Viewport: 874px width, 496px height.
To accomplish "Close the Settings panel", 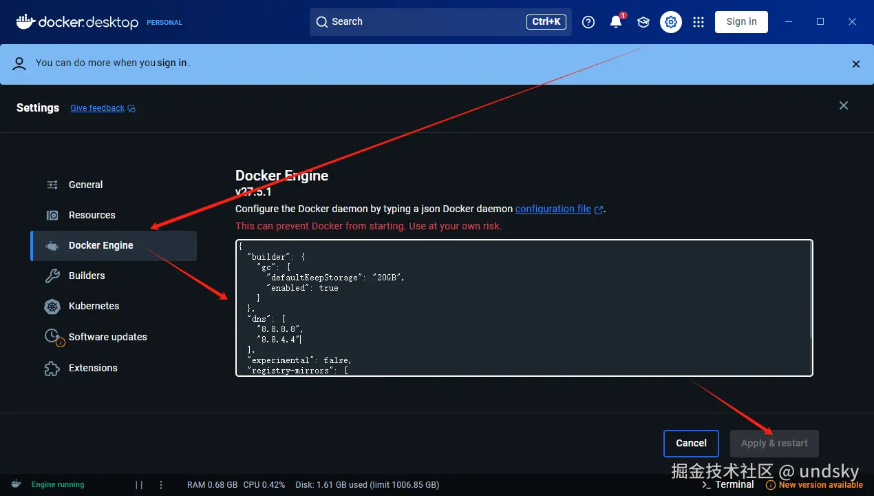I will (844, 105).
